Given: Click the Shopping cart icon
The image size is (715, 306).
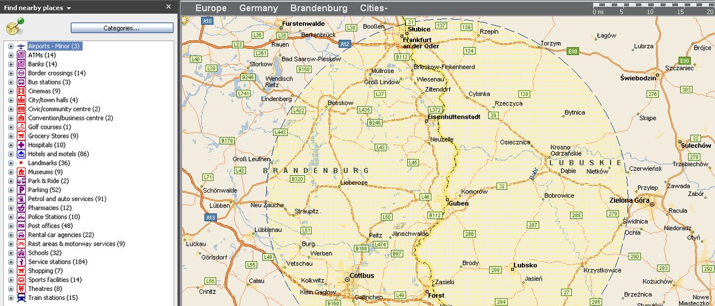Looking at the screenshot, I should (21, 271).
